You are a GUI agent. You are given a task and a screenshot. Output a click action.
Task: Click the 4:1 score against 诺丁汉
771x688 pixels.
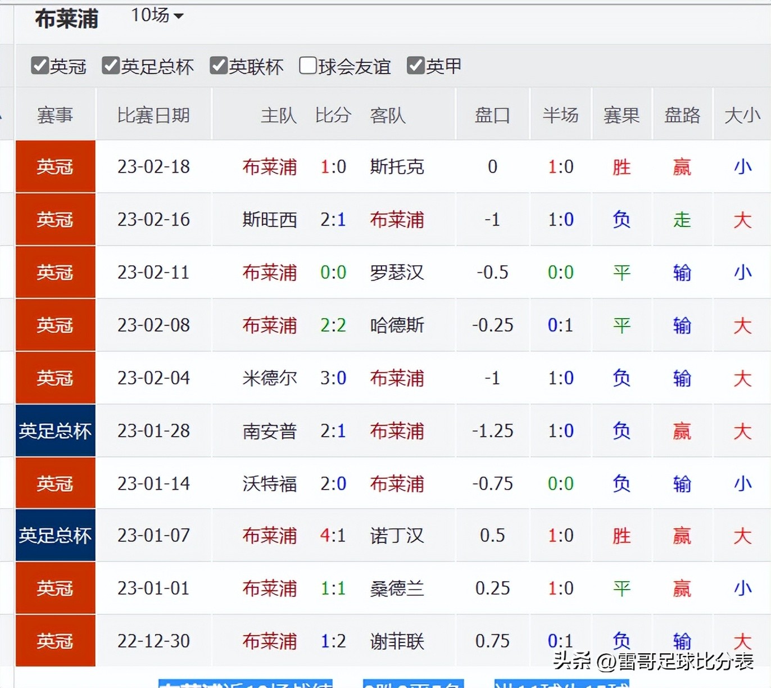coord(333,536)
